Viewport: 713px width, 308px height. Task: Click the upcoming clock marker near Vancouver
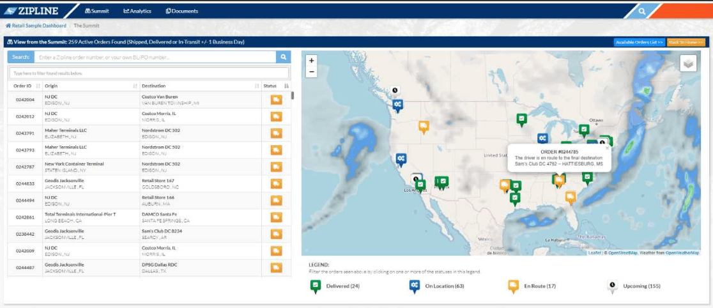(395, 91)
